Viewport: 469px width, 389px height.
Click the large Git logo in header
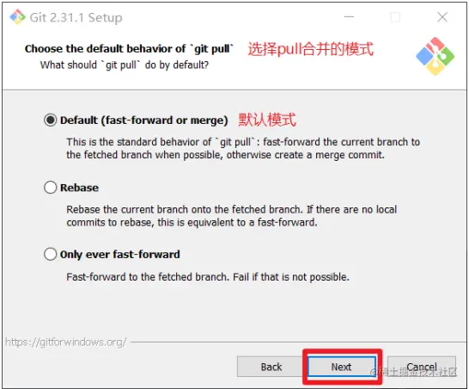tap(435, 56)
